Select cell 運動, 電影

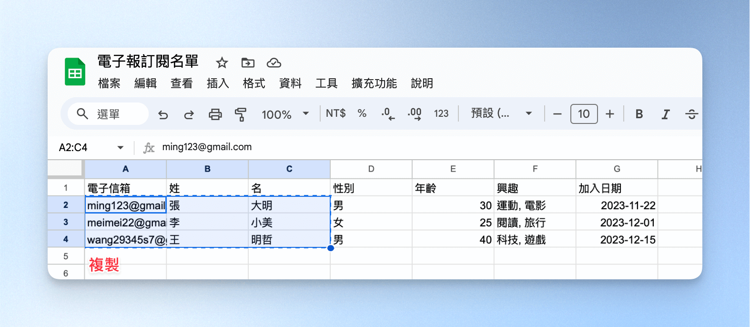[x=535, y=205]
